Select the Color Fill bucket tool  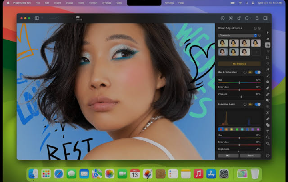pyautogui.click(x=268, y=82)
